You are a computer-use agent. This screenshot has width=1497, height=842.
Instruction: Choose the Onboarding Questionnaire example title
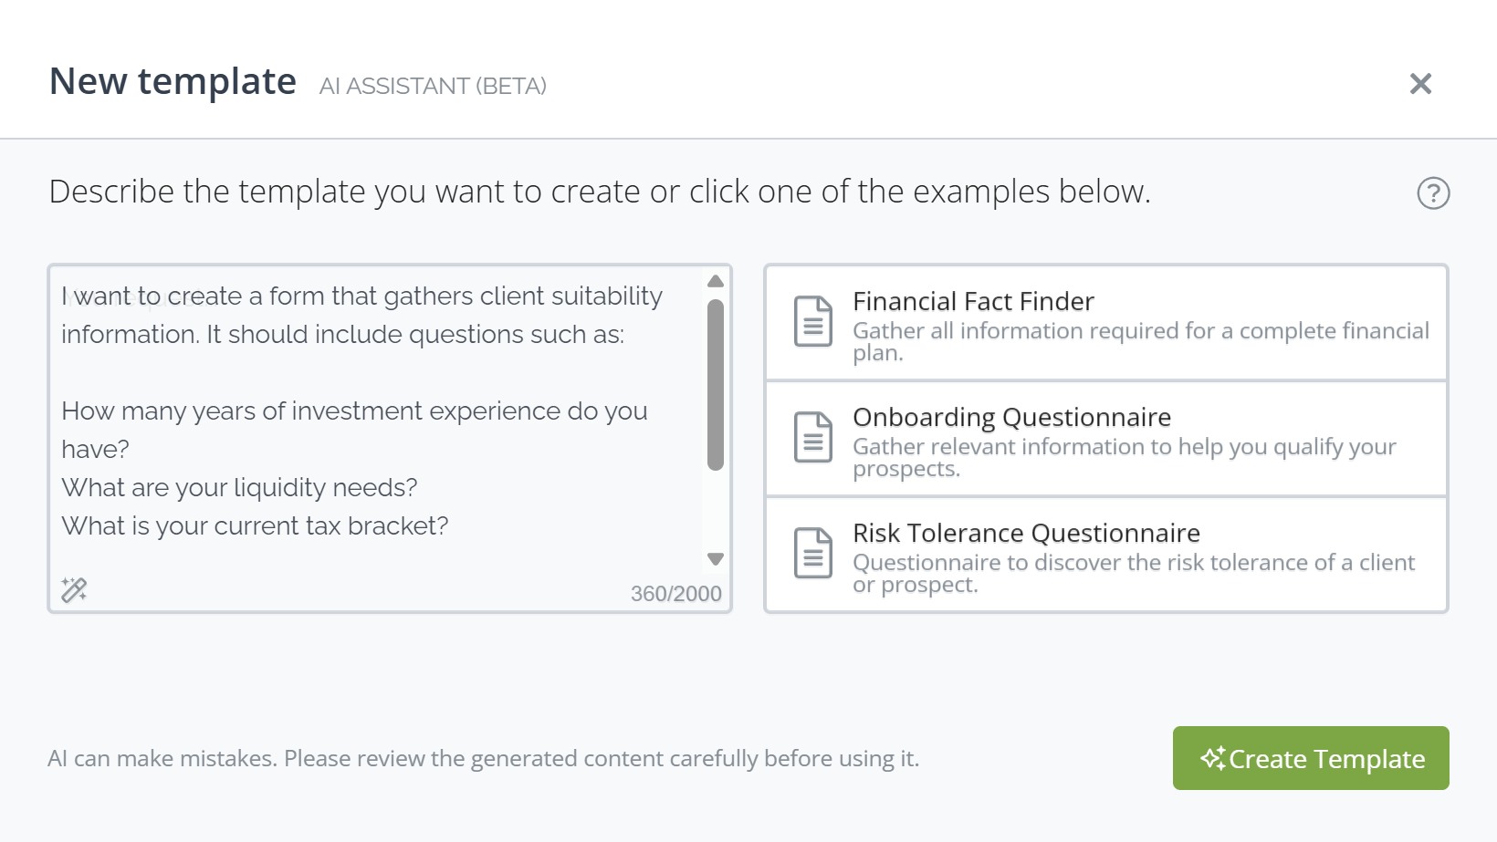pos(1011,418)
